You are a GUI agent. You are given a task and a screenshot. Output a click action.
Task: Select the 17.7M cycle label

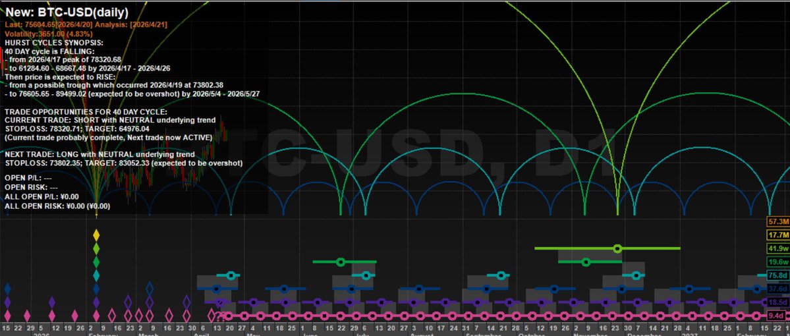(x=778, y=235)
